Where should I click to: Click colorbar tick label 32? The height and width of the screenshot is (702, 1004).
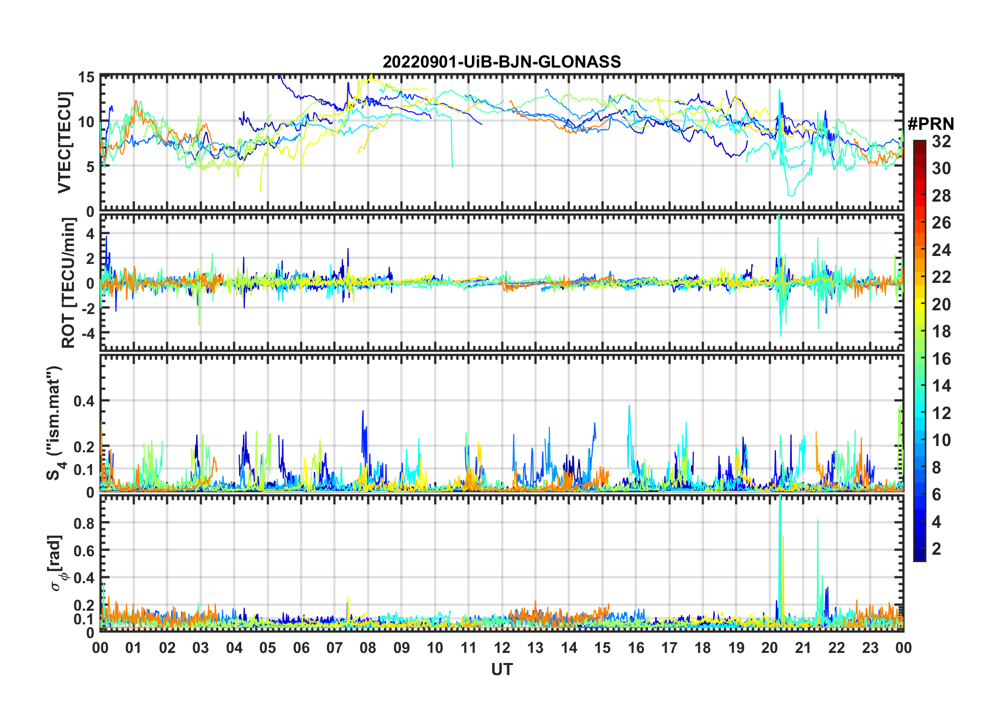[x=941, y=141]
